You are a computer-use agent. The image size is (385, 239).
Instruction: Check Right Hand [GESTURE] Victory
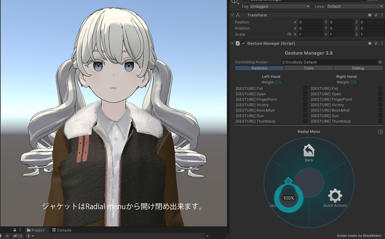coord(380,105)
